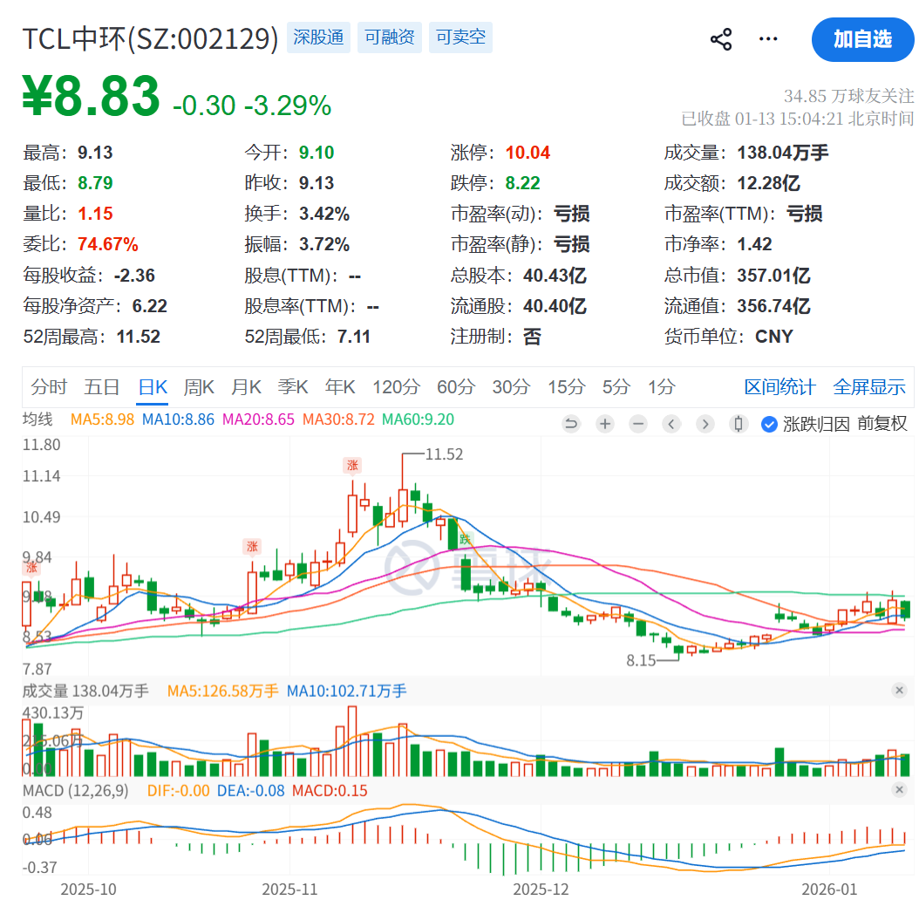The width and height of the screenshot is (919, 900).
Task: Open the 前复权 adjustment dropdown
Action: pos(882,425)
